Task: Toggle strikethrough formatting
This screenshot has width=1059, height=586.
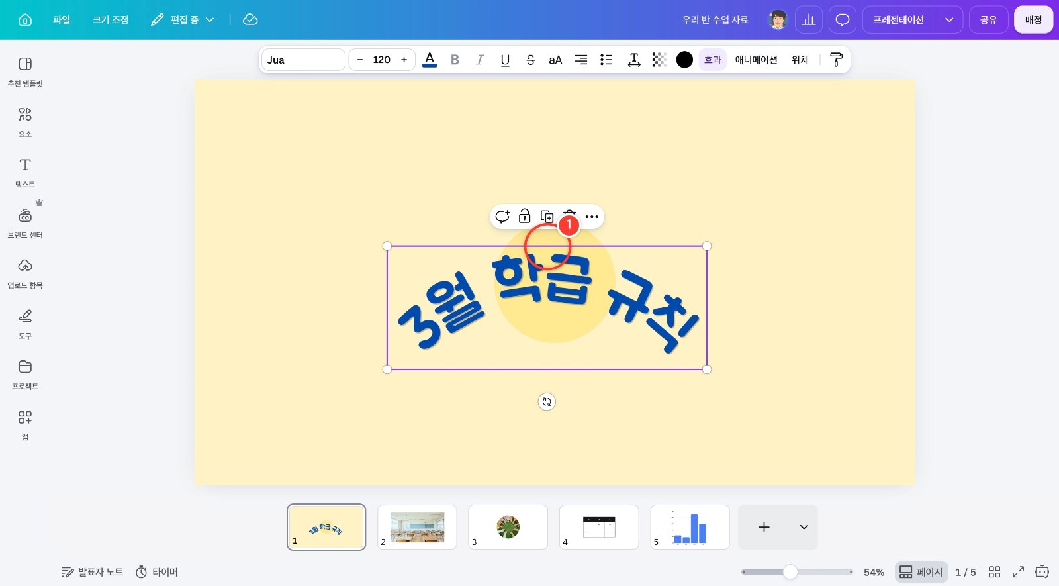Action: pos(530,60)
